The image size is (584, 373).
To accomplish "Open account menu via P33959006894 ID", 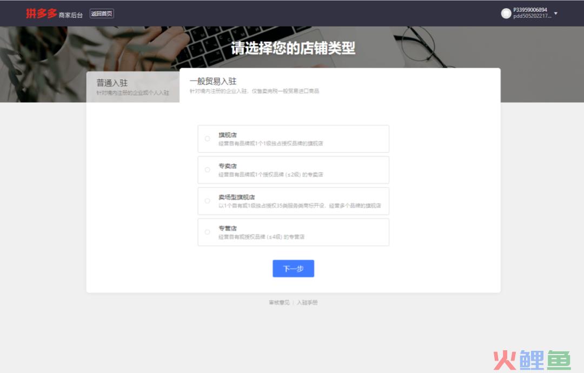I will (x=530, y=10).
